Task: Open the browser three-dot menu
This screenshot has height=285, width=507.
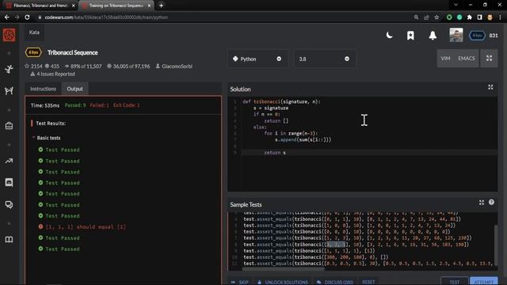Action: [x=500, y=17]
